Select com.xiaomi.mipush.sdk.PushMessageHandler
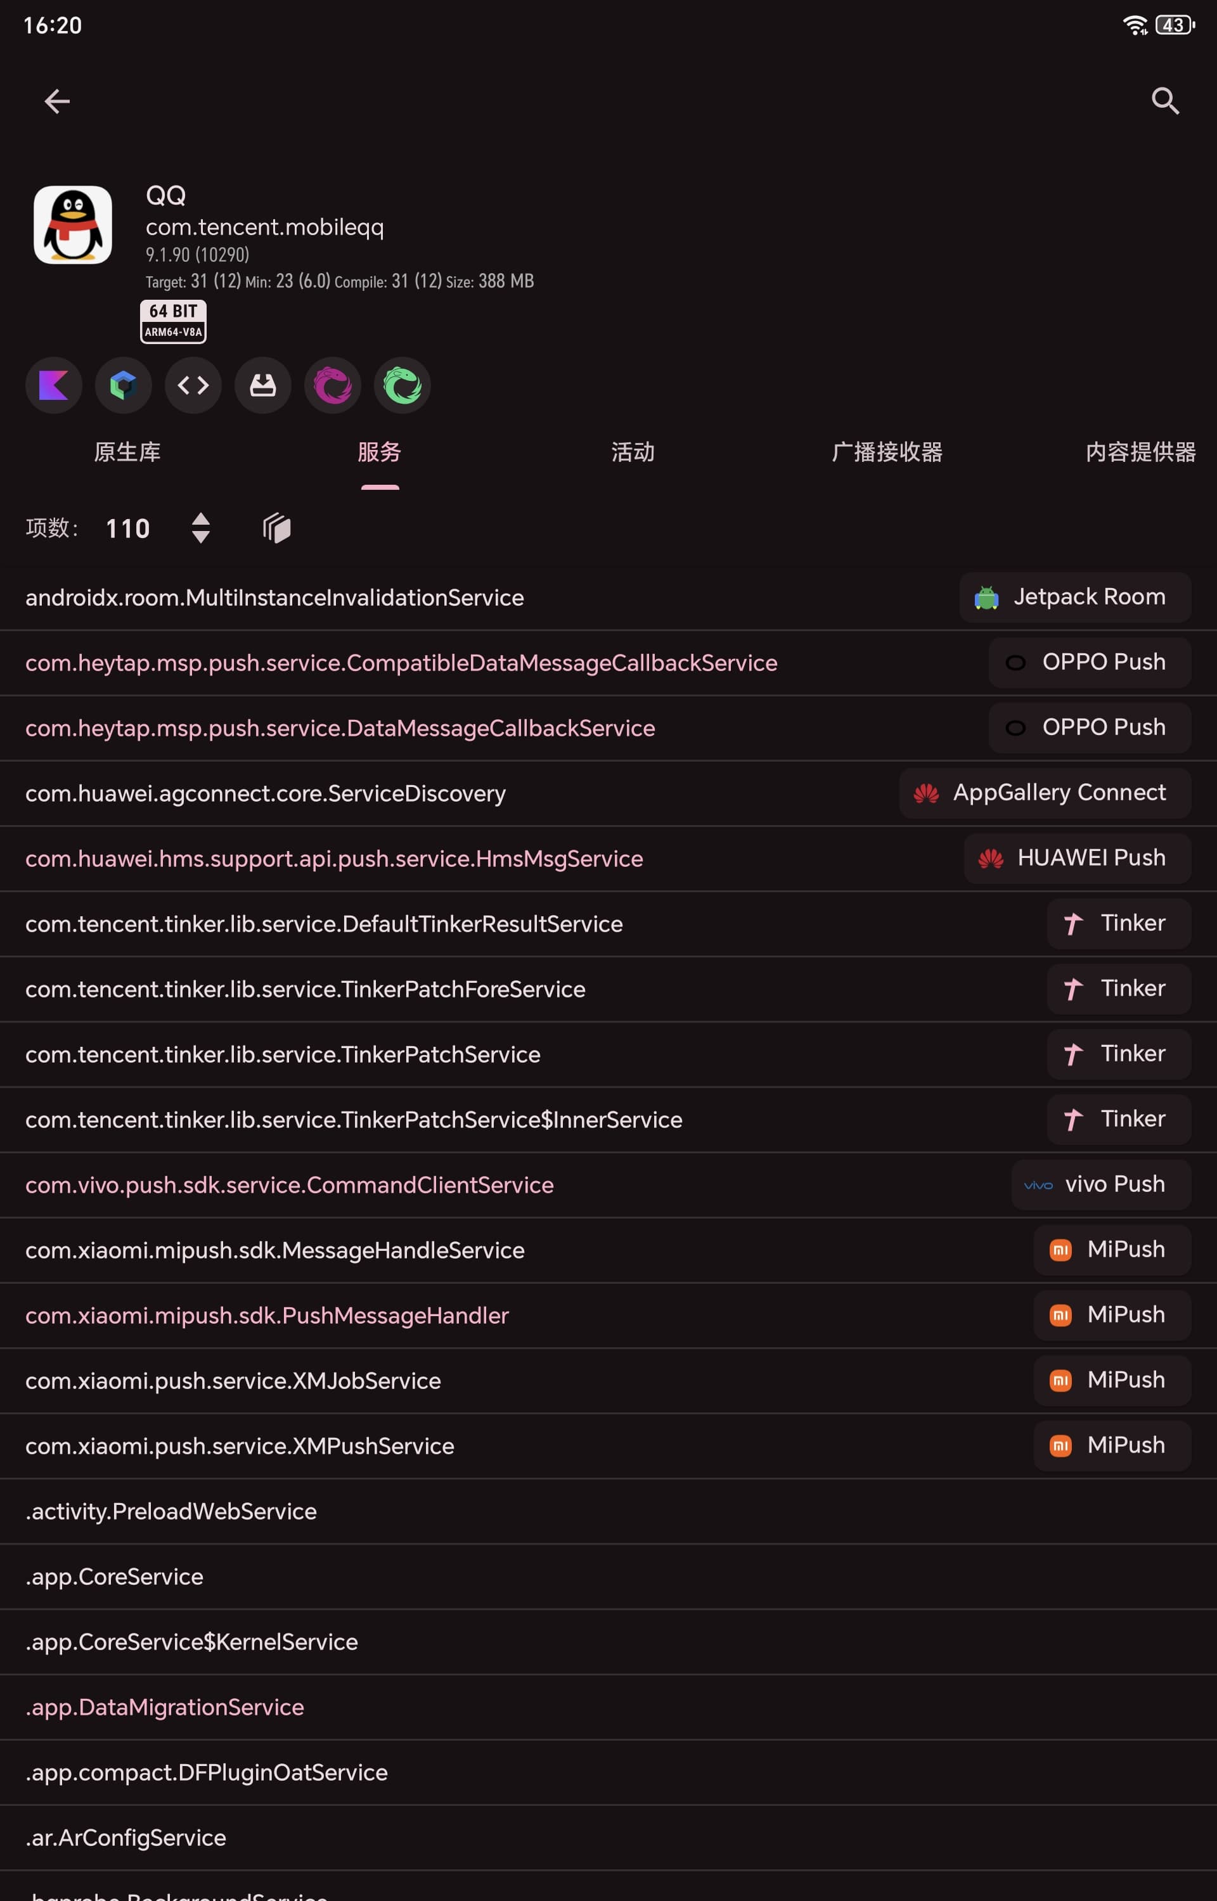This screenshot has width=1217, height=1901. (x=608, y=1315)
